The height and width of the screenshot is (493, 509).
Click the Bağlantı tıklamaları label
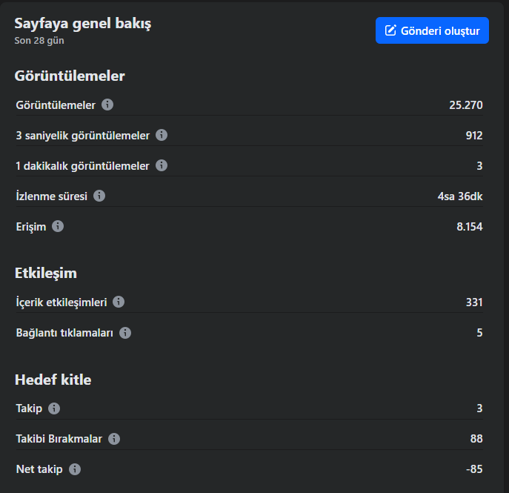click(x=64, y=333)
